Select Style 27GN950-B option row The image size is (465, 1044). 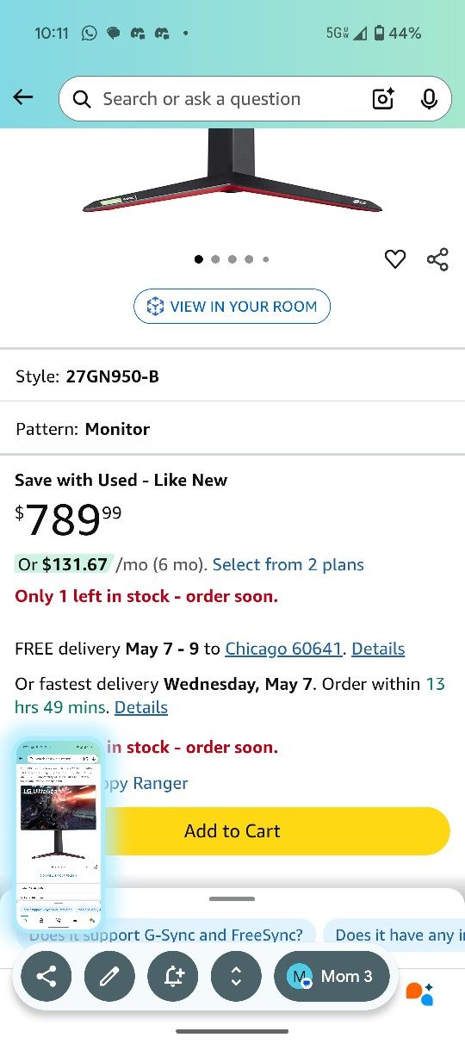tap(232, 376)
